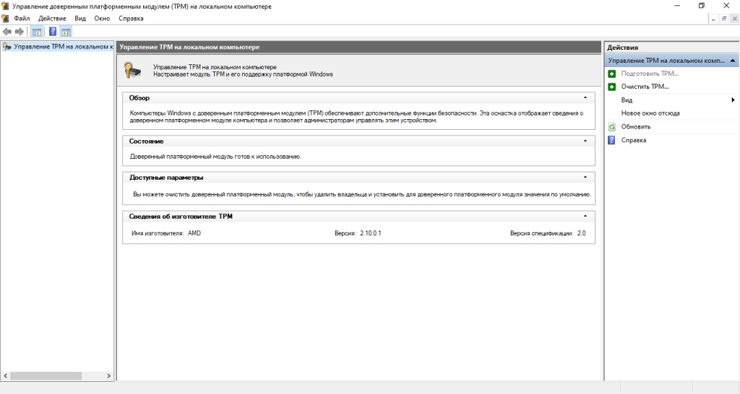Click the version value 2.10.0.1
Screen dimensions: 740x394
(x=371, y=233)
